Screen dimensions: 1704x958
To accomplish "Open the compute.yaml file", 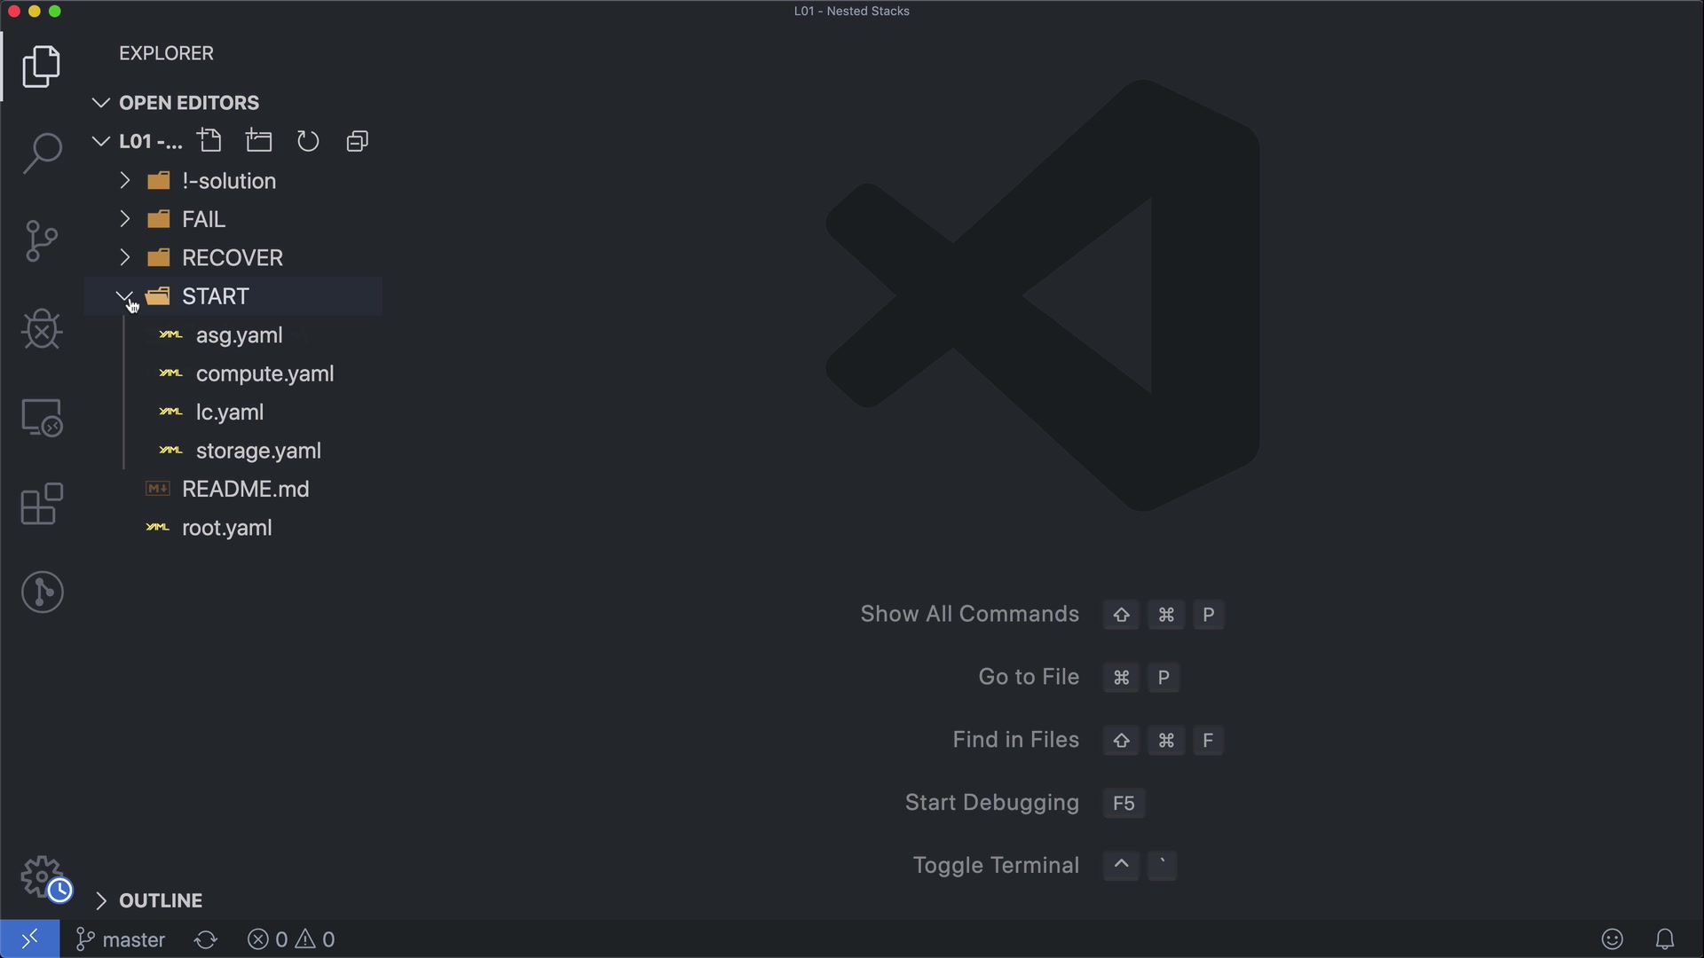I will [x=264, y=373].
